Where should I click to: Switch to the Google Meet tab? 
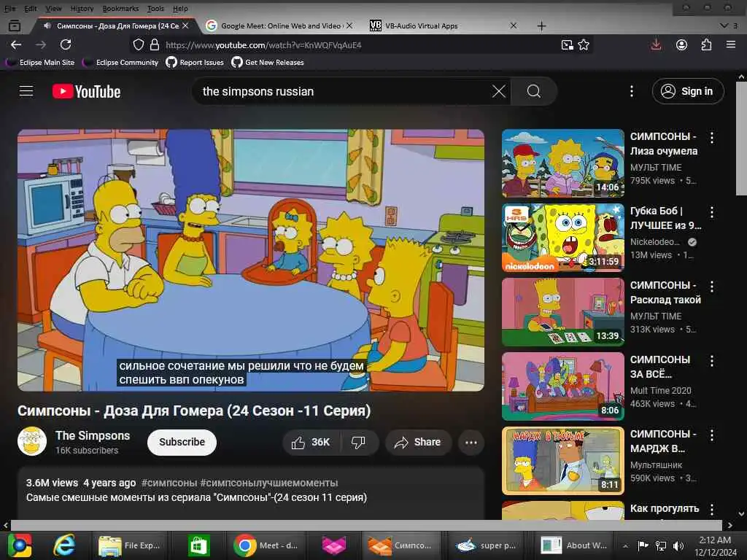point(280,26)
